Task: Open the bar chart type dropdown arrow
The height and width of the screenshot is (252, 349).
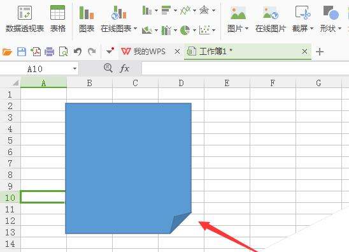Action: point(175,10)
